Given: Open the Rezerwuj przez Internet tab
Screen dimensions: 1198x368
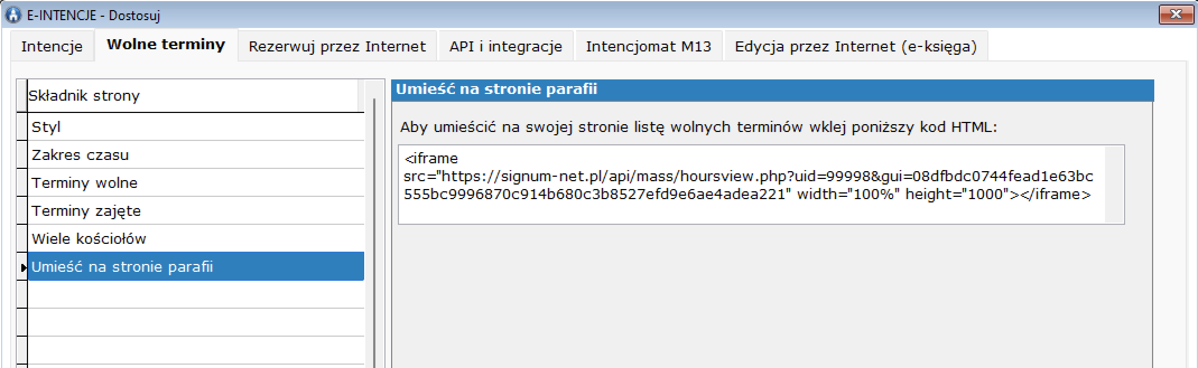Looking at the screenshot, I should [337, 46].
